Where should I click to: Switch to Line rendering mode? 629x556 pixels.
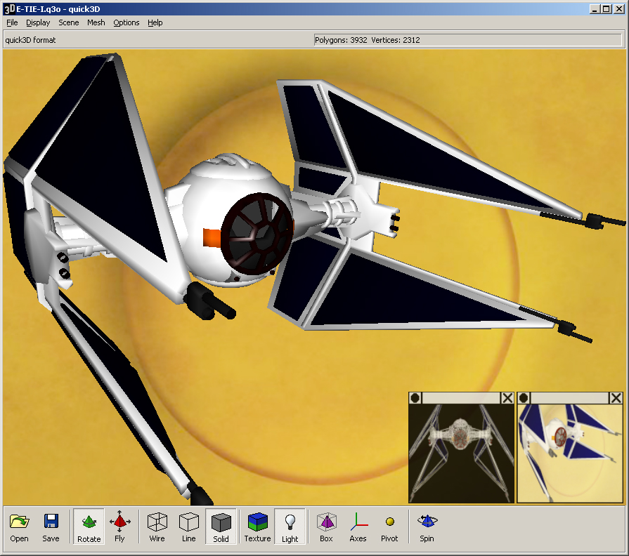click(x=188, y=527)
